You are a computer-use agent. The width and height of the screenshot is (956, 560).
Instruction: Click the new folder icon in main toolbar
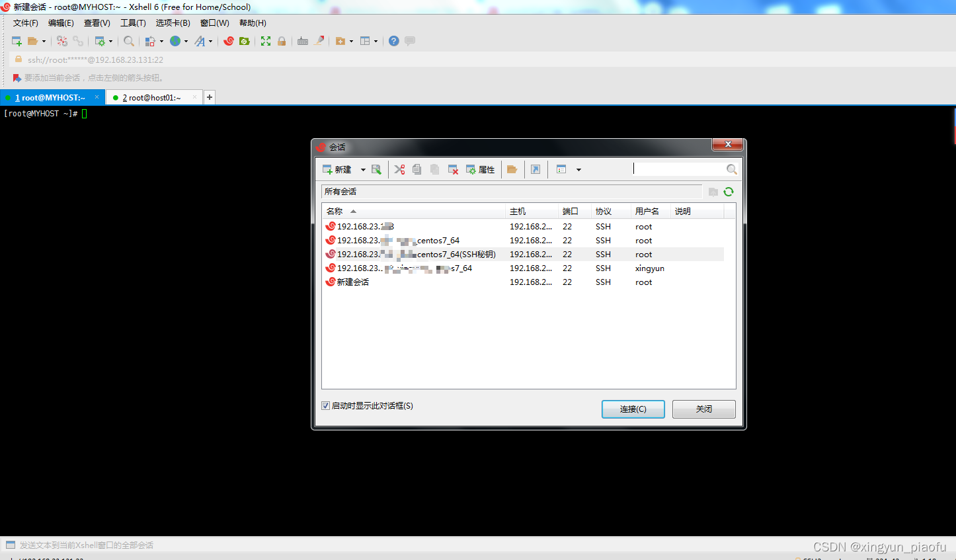340,41
